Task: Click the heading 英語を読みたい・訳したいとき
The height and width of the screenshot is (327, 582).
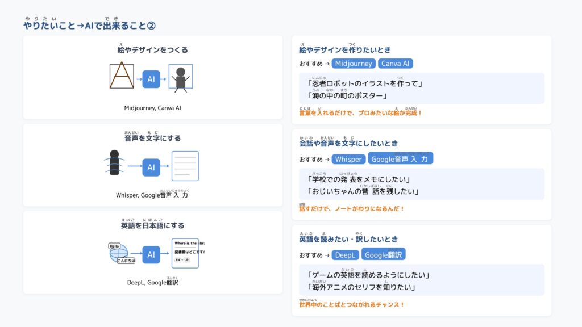Action: 348,238
